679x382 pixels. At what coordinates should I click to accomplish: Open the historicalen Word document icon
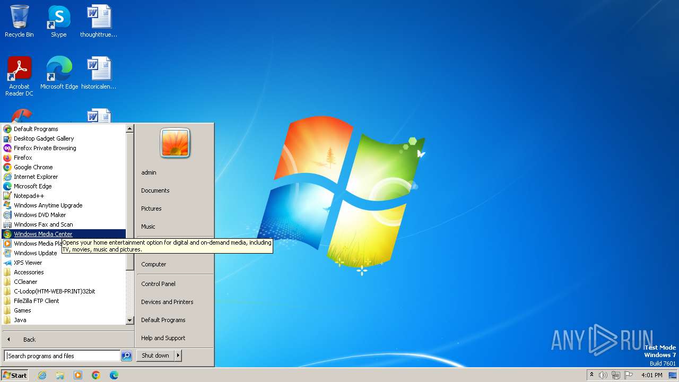point(99,73)
